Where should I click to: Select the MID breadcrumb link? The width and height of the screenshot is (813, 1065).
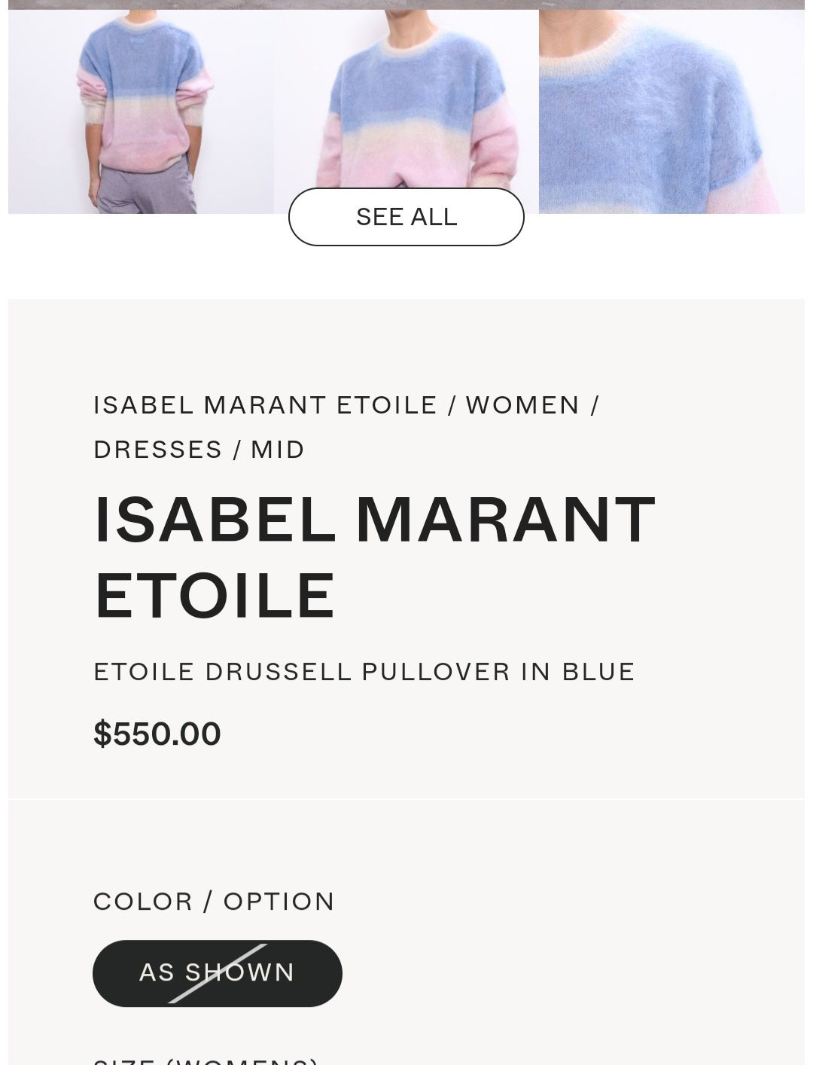(x=278, y=450)
